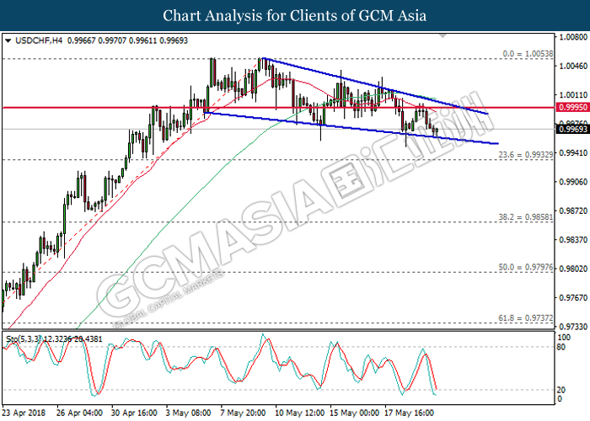Viewport: 590px width, 421px height.
Task: Click the Chart Analysis for Clients title
Action: click(295, 15)
